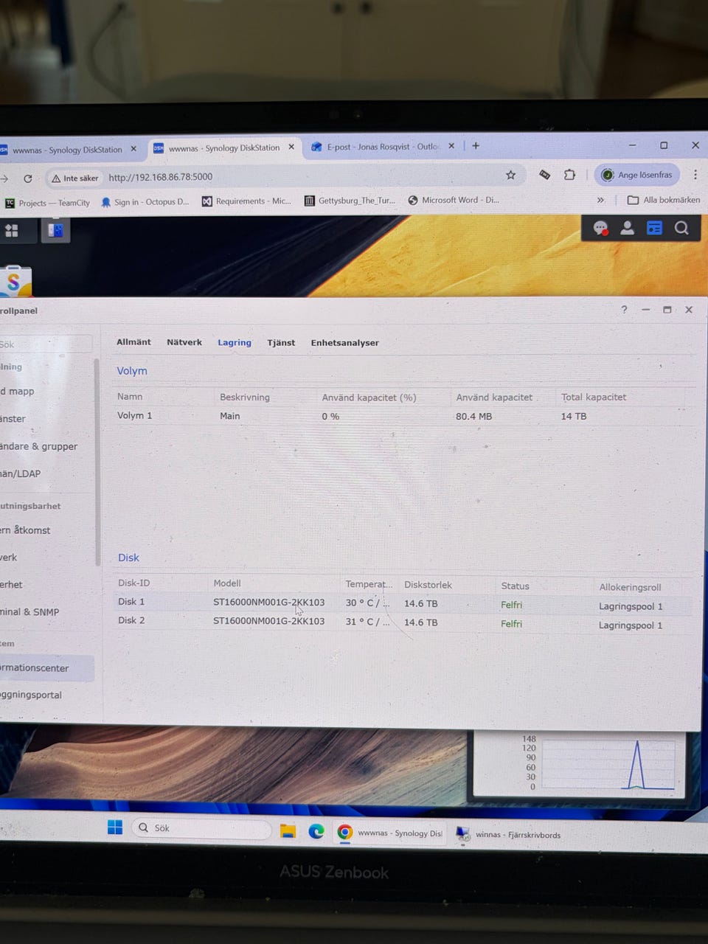
Task: Launch Microsoft Edge from the taskbar
Action: pyautogui.click(x=316, y=831)
